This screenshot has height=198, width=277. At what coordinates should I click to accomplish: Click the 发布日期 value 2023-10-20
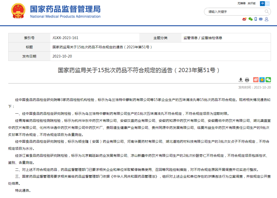click(62, 56)
